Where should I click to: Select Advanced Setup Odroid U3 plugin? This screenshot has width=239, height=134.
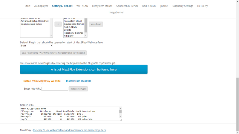pos(35,21)
